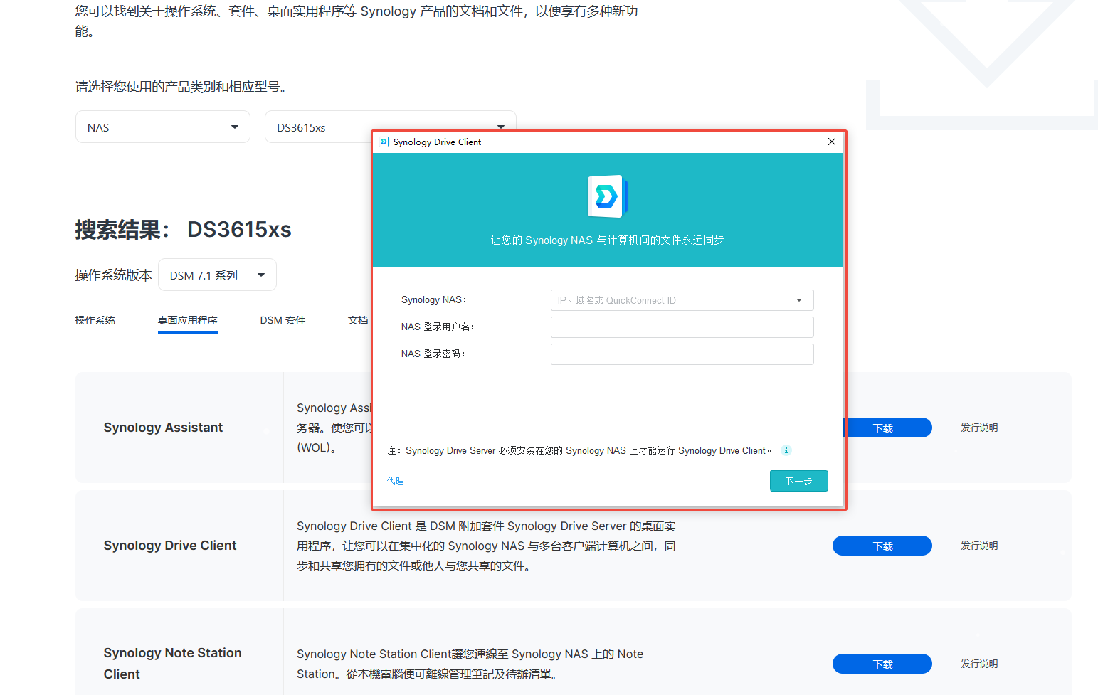Click the info icon beside the Drive Server note
The width and height of the screenshot is (1098, 695).
pyautogui.click(x=786, y=450)
